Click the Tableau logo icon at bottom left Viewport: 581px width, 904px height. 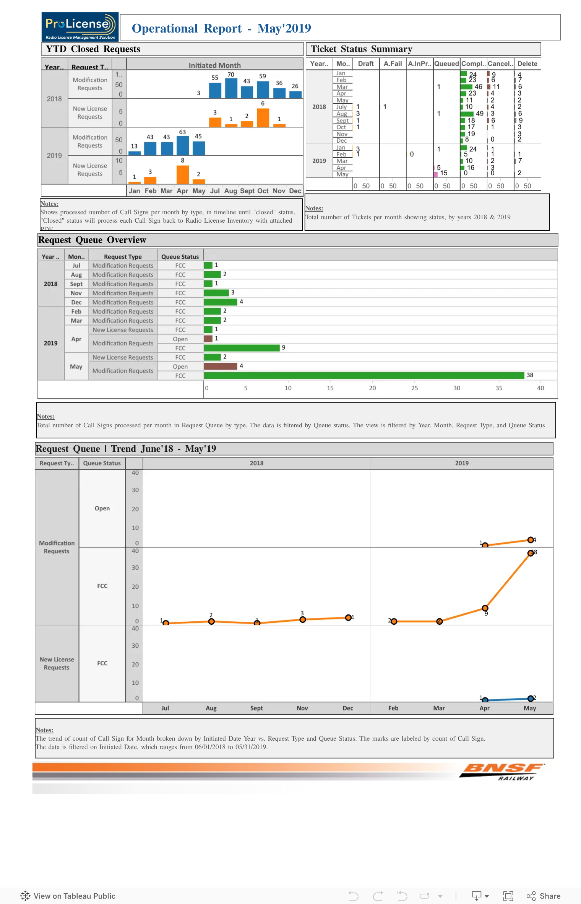point(25,896)
